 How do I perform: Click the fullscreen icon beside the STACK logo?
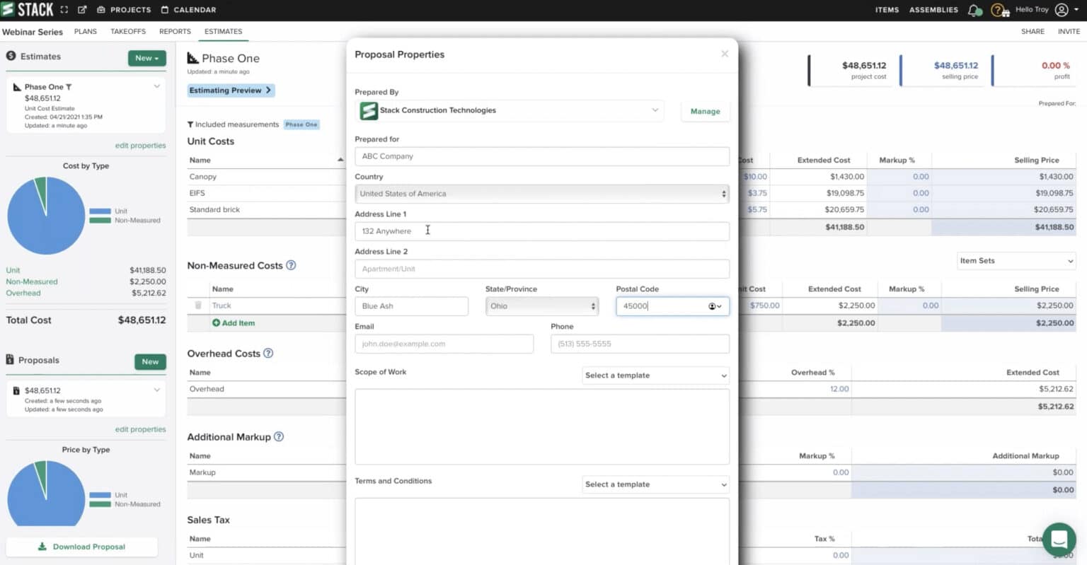click(64, 10)
